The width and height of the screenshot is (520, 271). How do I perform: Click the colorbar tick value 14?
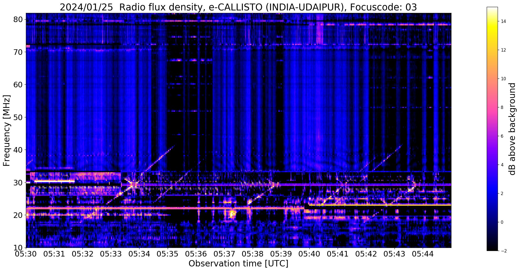coord(503,21)
